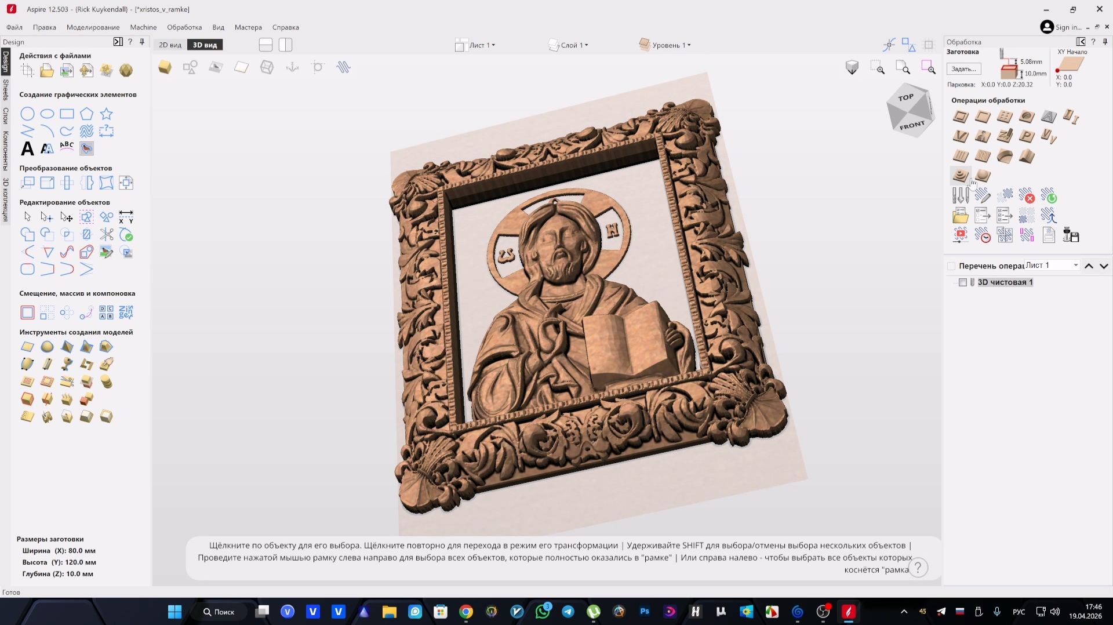Switch to the Компоненты side tab
Screen dimensions: 1113x625
5,150
